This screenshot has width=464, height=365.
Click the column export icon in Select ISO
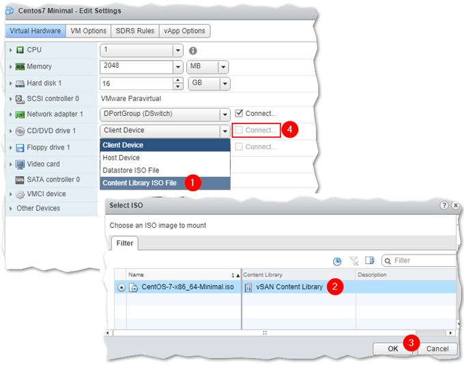pos(370,261)
